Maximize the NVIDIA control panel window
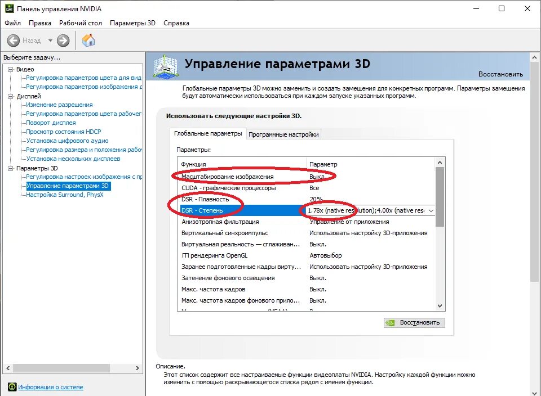 502,8
